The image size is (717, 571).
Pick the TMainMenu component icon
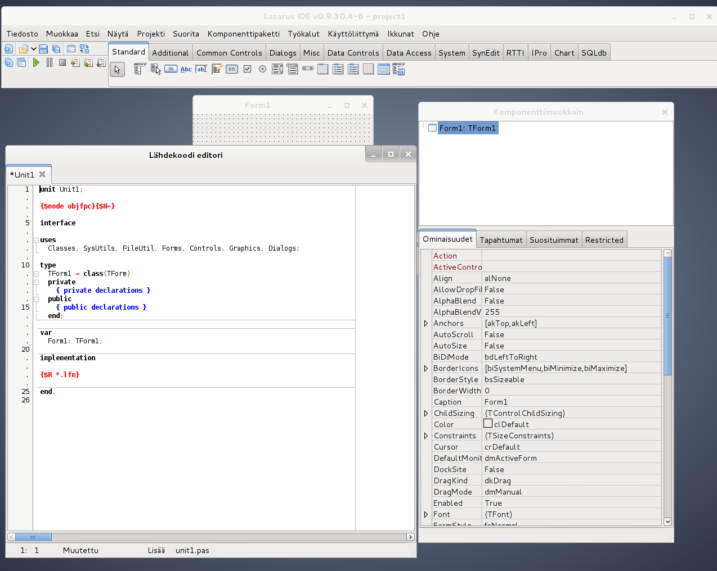click(x=140, y=69)
